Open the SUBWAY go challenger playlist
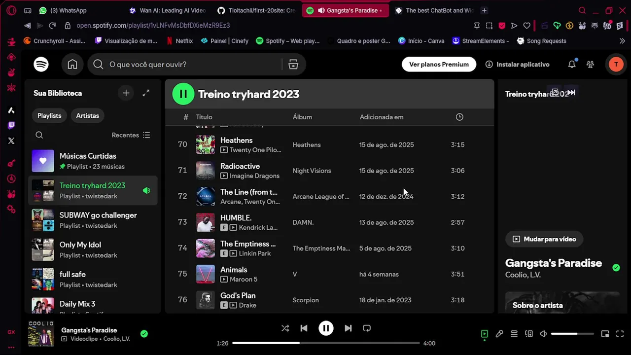 tap(93, 220)
